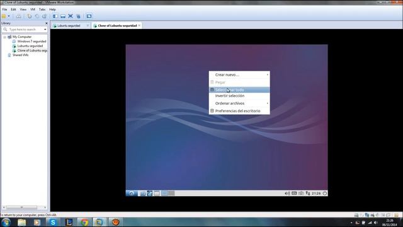Viewport: 403px width, 227px height.
Task: Open Skype from the Windows taskbar
Action: (53, 222)
